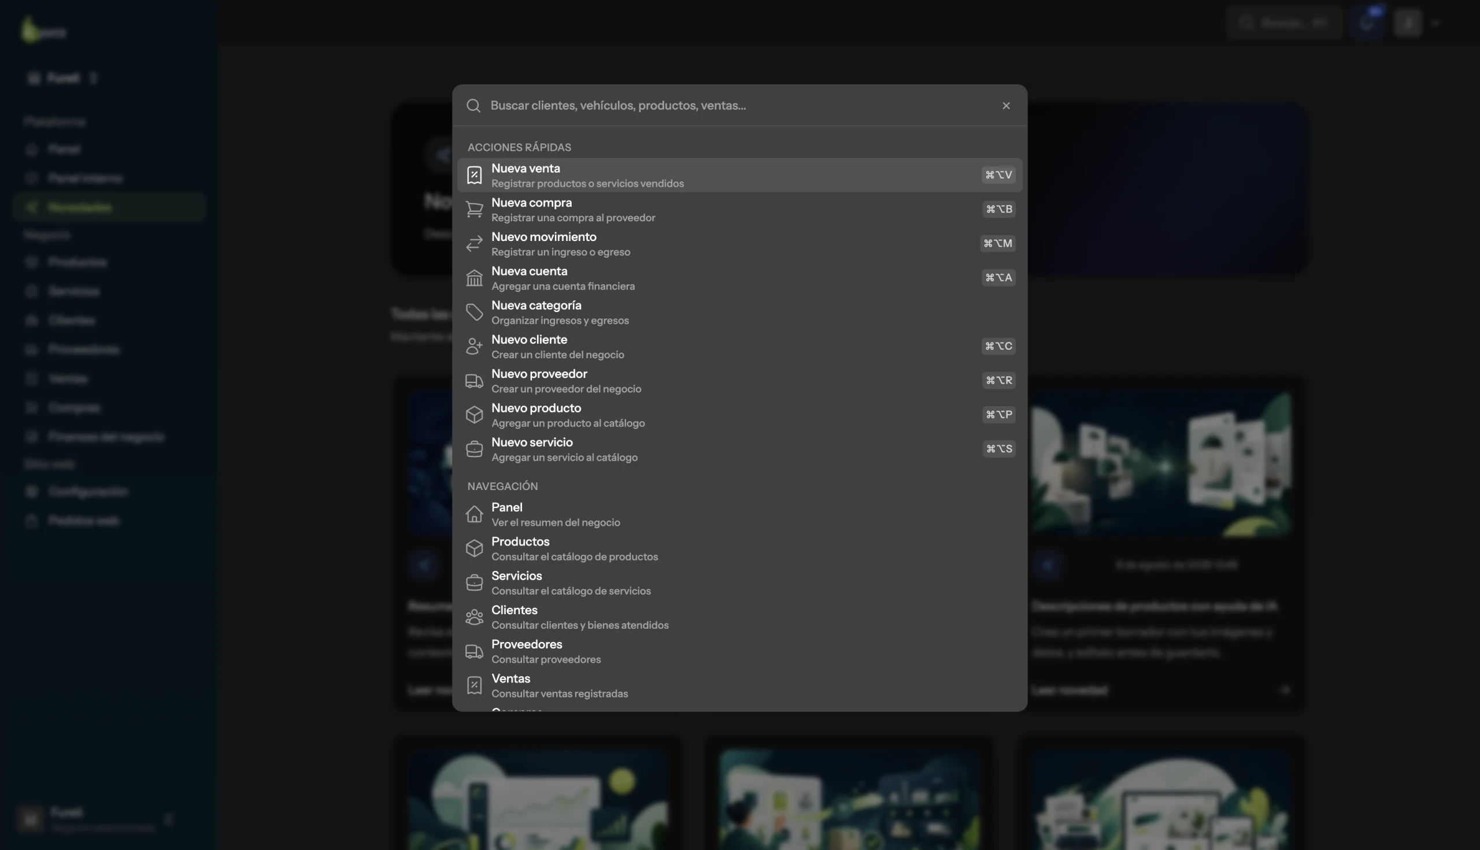The height and width of the screenshot is (850, 1480).
Task: Click the box icon beside Nuevo producto
Action: [474, 415]
